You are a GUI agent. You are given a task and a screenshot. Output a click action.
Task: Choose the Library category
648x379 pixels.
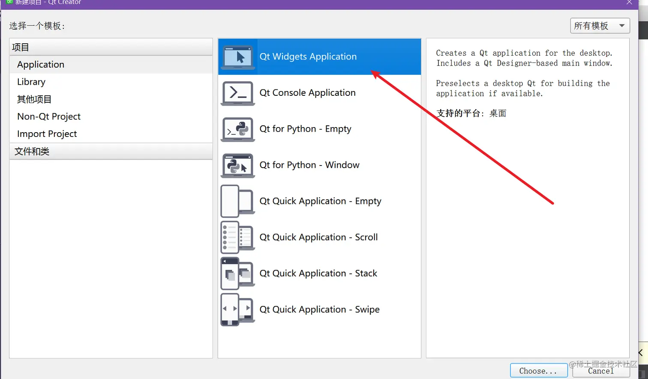[x=111, y=82]
